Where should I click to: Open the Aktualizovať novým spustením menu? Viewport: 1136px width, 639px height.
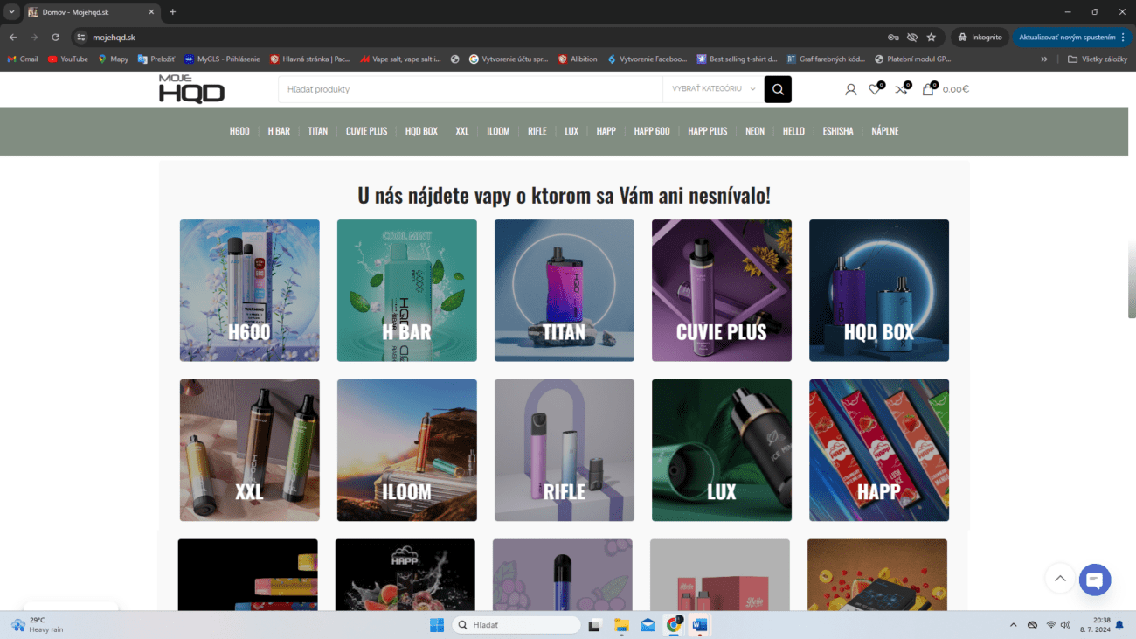1070,38
